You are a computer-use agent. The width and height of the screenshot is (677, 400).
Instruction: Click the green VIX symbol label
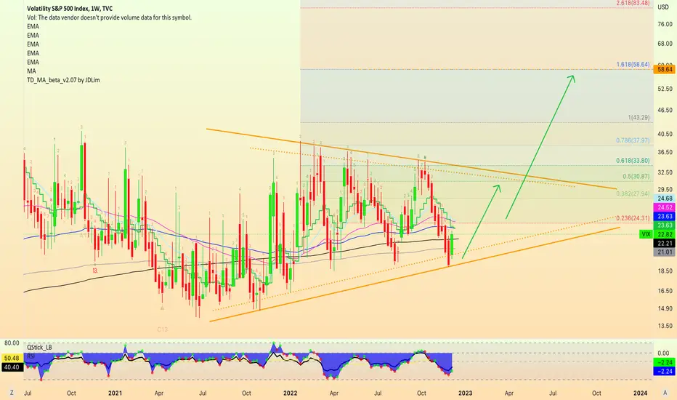[646, 234]
